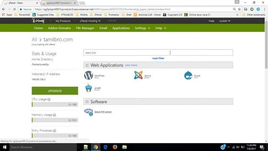Expand the cPanel Hosting dropdown
The image size is (268, 151).
pos(90,21)
